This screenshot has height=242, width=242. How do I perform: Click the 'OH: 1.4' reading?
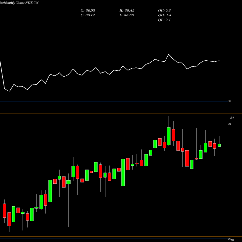coord(165,15)
